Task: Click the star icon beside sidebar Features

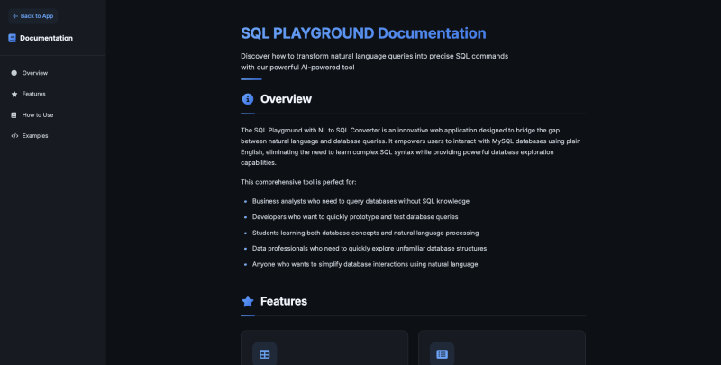Action: [14, 94]
